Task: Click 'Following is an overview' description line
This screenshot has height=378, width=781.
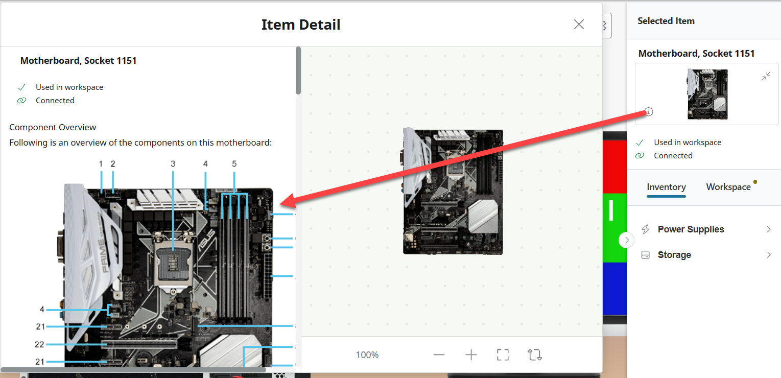Action: coord(140,143)
